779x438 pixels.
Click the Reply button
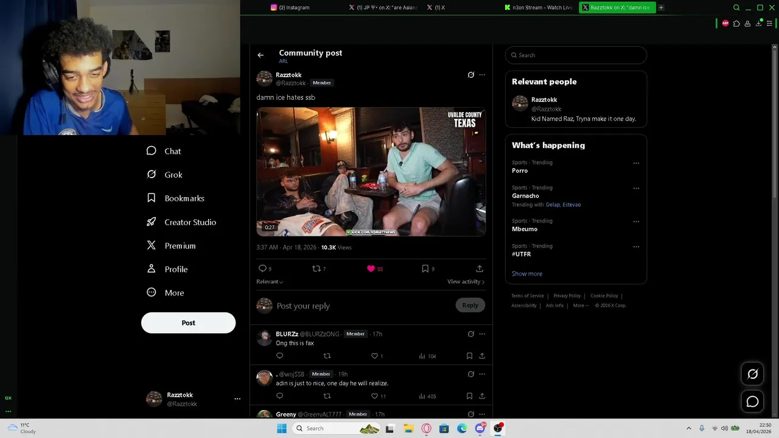point(470,305)
